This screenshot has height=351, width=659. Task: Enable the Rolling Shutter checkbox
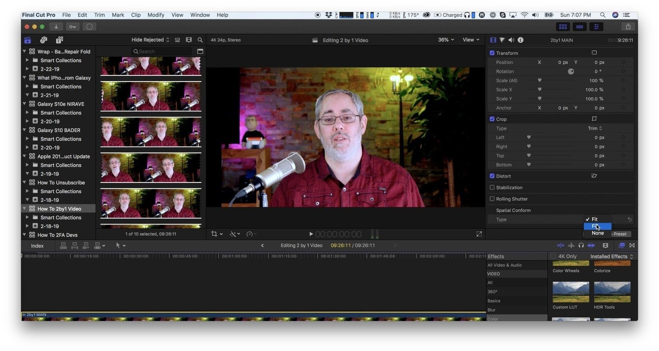pos(492,199)
